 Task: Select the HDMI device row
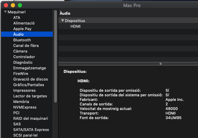click(x=128, y=26)
